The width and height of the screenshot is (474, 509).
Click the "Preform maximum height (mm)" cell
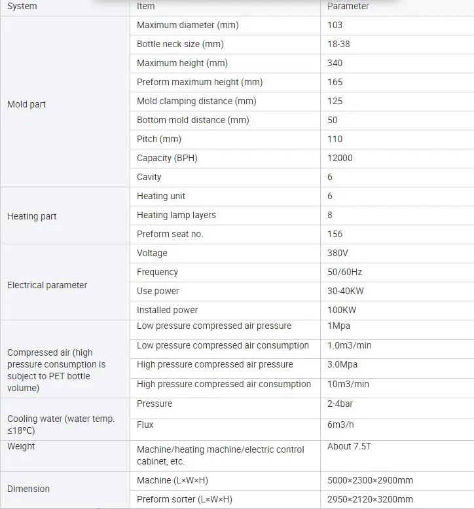(x=200, y=82)
